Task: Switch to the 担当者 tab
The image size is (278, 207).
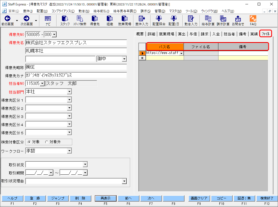Action: pyautogui.click(x=229, y=34)
